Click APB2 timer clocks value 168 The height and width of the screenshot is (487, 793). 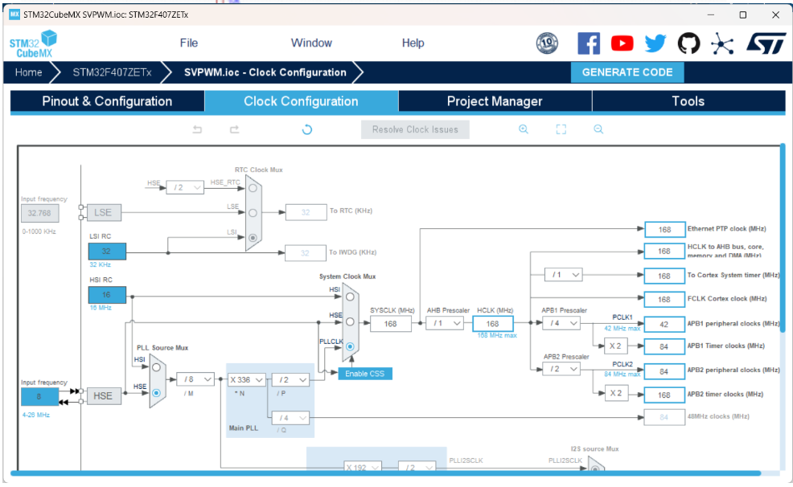[x=664, y=395]
